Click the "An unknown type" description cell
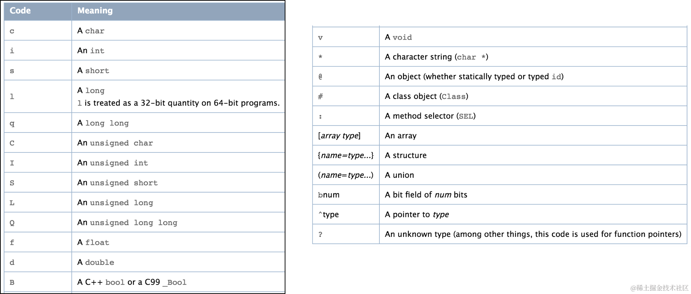Viewport: 691px width, 294px height. (533, 234)
